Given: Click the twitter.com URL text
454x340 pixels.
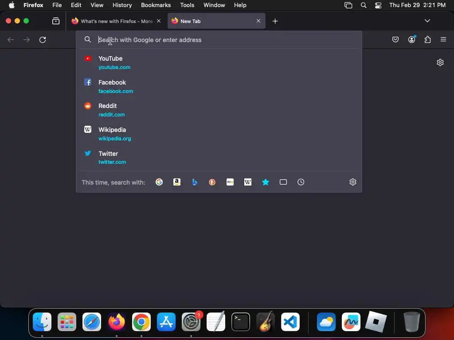Looking at the screenshot, I should click(x=112, y=162).
